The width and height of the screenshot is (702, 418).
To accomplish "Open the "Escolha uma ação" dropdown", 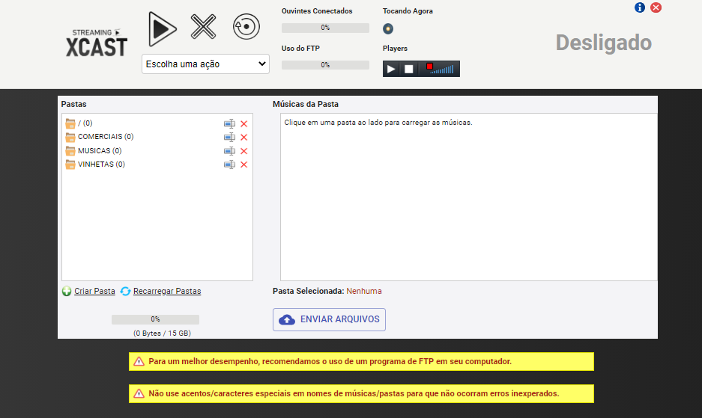I will pos(205,64).
